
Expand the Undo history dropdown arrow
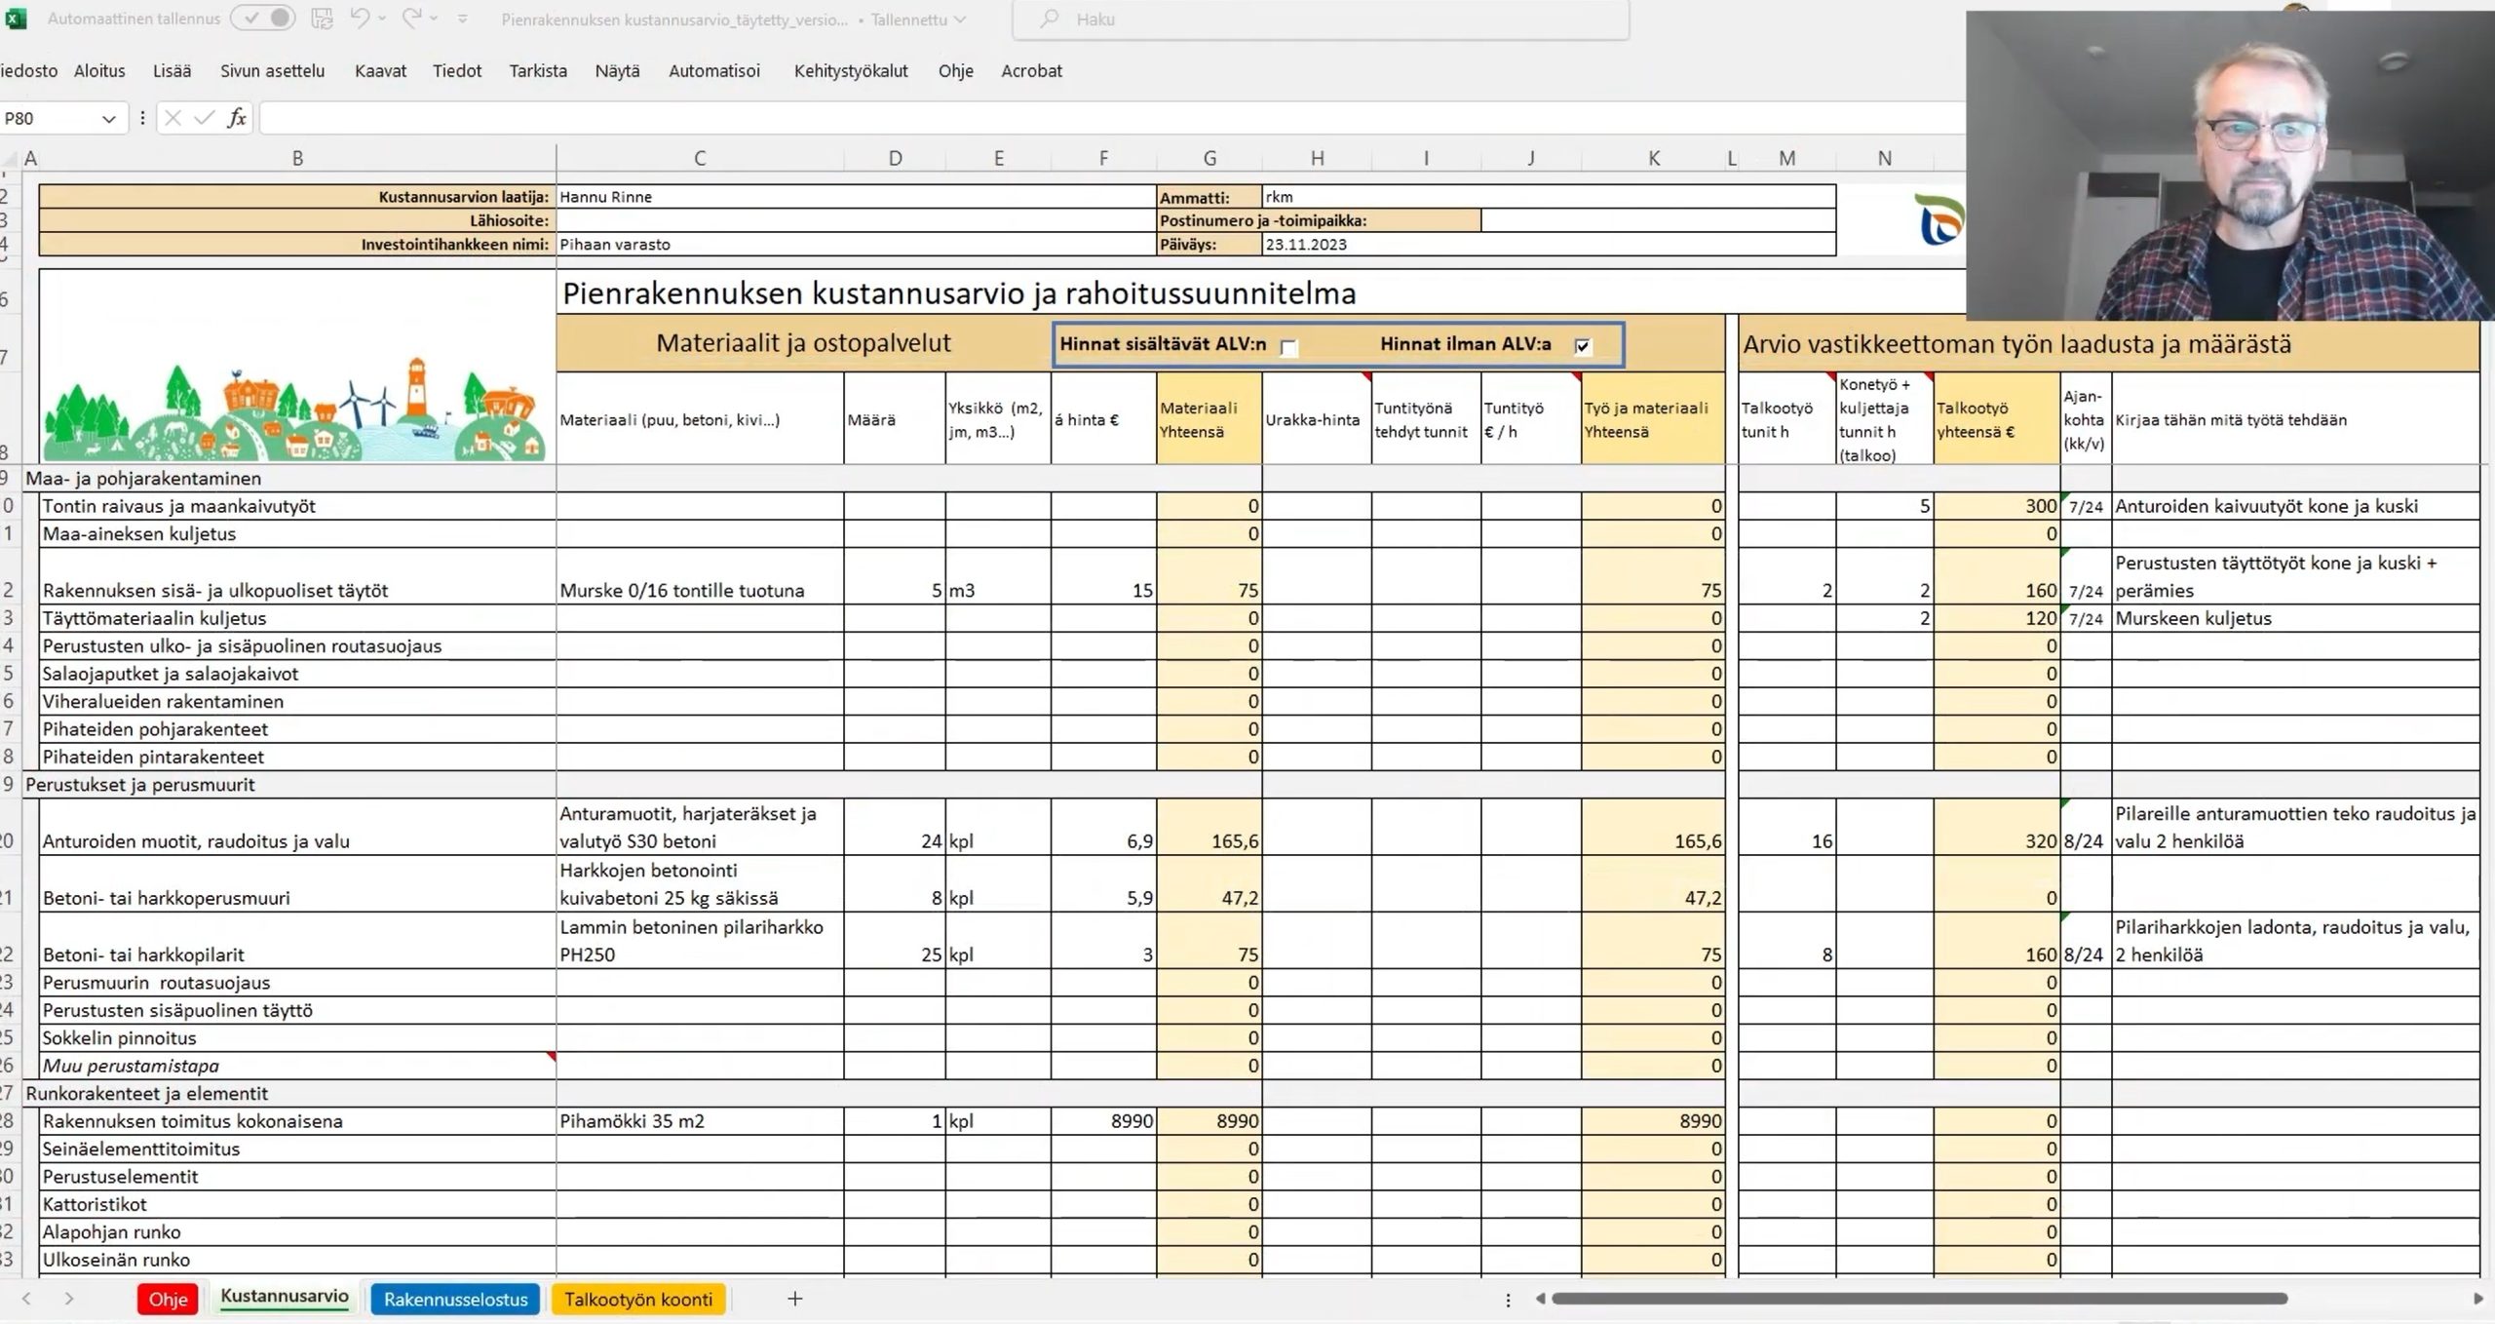tap(382, 19)
